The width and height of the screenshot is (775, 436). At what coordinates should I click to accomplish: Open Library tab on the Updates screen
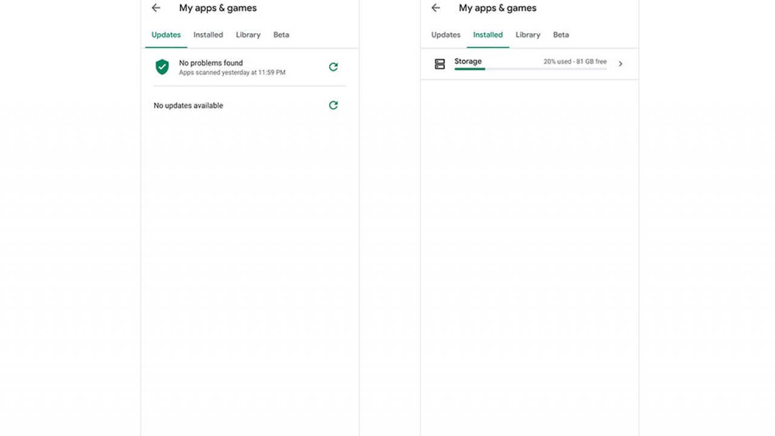point(248,35)
